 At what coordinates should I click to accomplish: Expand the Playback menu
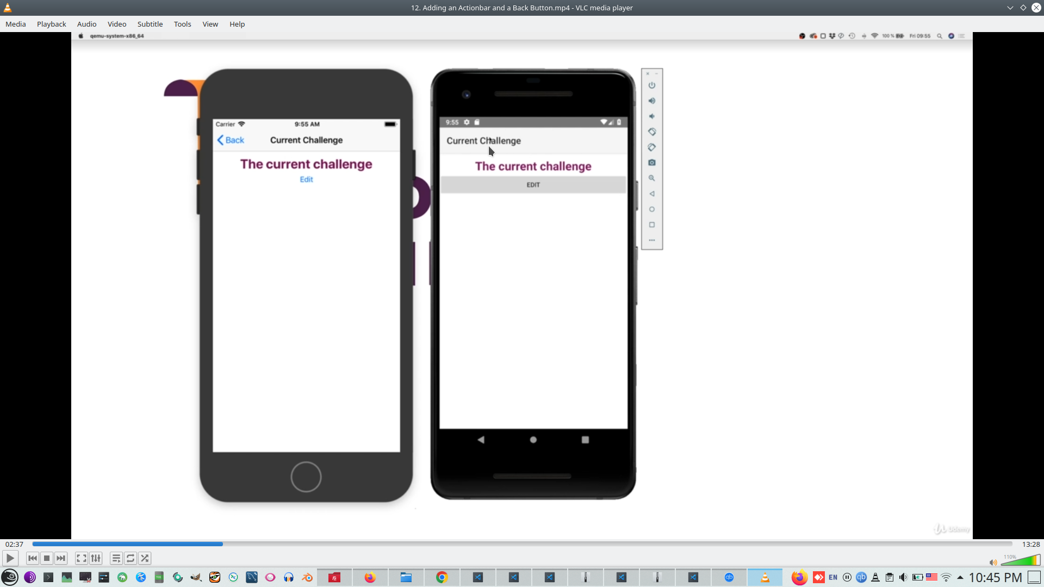point(51,24)
